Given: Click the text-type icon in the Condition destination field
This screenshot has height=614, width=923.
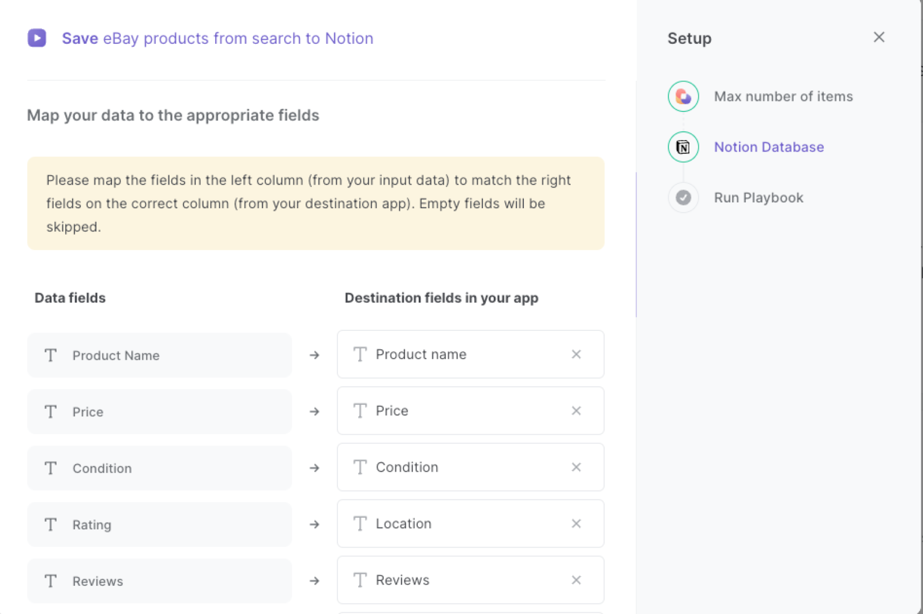Looking at the screenshot, I should 360,467.
